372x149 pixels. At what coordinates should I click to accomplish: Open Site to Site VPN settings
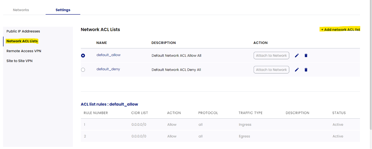19,61
